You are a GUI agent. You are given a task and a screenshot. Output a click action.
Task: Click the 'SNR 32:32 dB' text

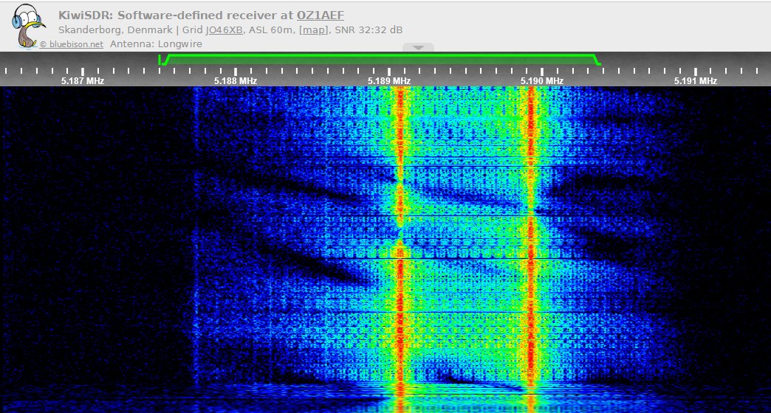click(x=369, y=30)
